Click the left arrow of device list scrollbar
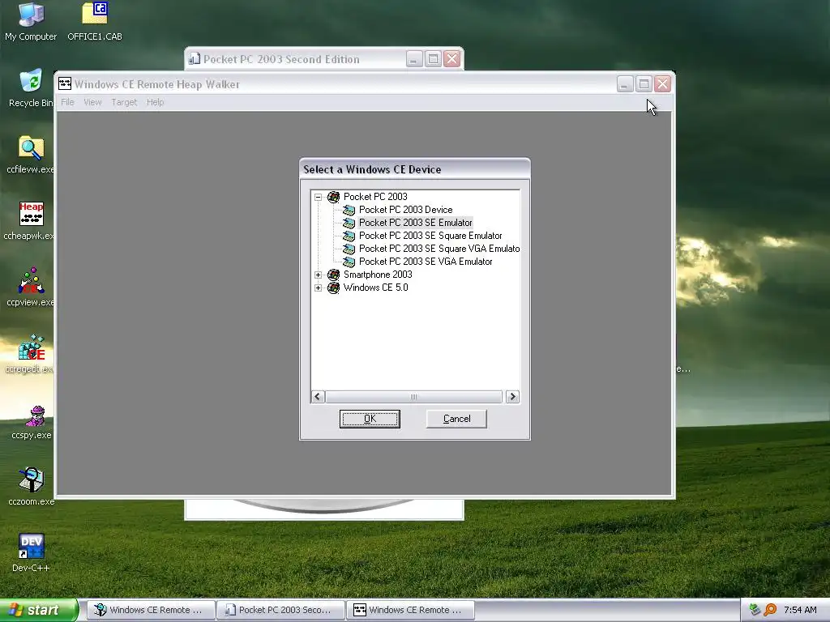 [318, 397]
